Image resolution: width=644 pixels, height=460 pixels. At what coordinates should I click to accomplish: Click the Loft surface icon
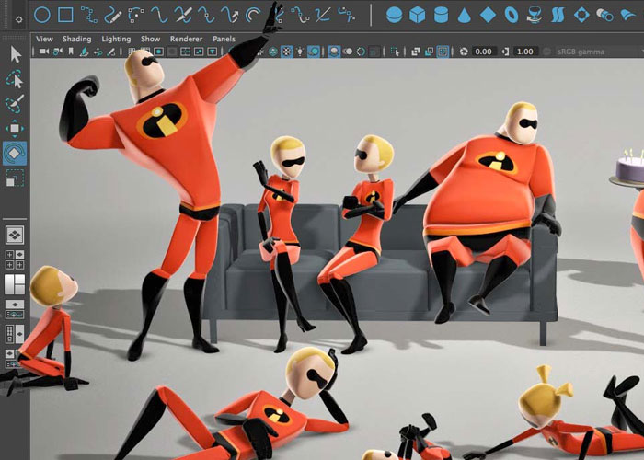pyautogui.click(x=558, y=16)
